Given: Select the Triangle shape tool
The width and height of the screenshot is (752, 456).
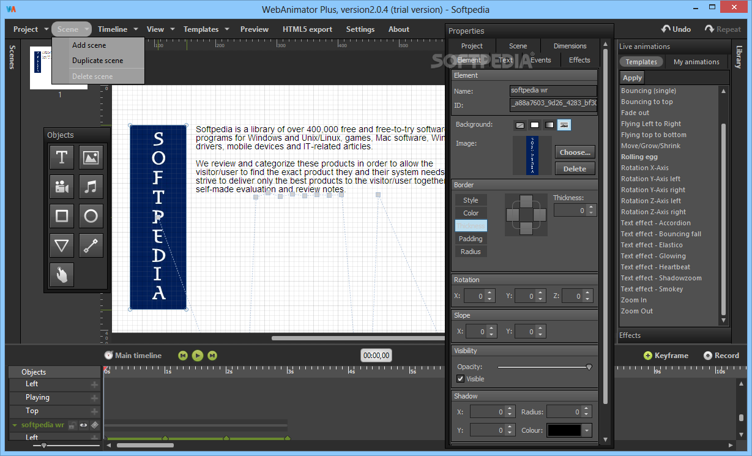Looking at the screenshot, I should click(x=62, y=245).
